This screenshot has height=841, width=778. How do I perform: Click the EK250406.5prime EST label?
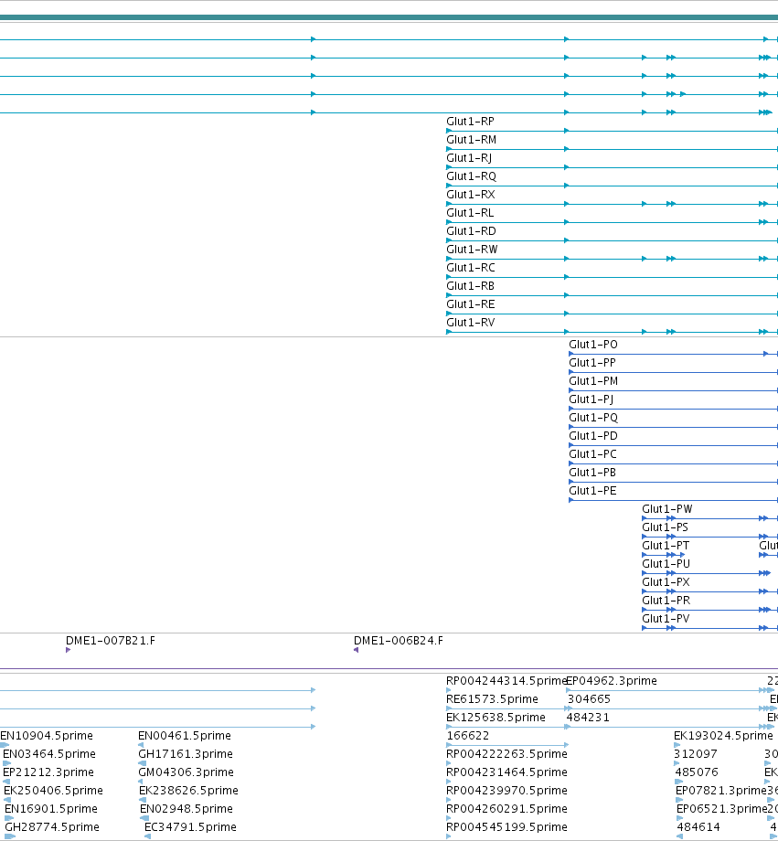[53, 790]
